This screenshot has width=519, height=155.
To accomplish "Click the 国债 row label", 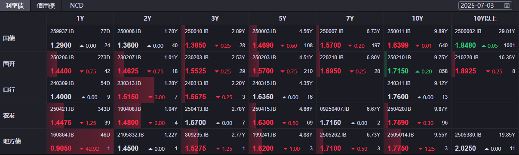I will tap(9, 38).
